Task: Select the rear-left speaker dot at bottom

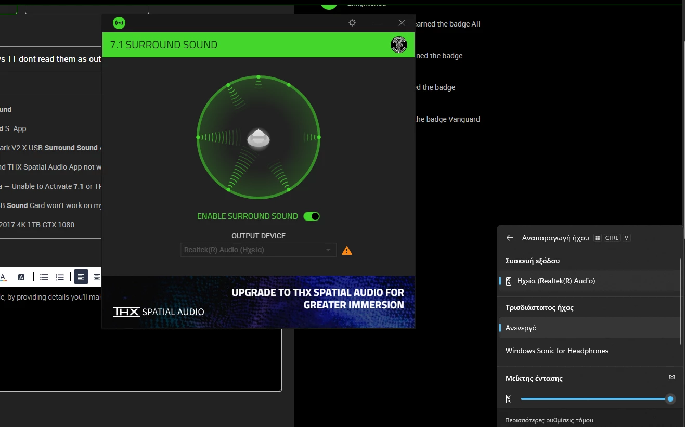Action: pos(228,189)
